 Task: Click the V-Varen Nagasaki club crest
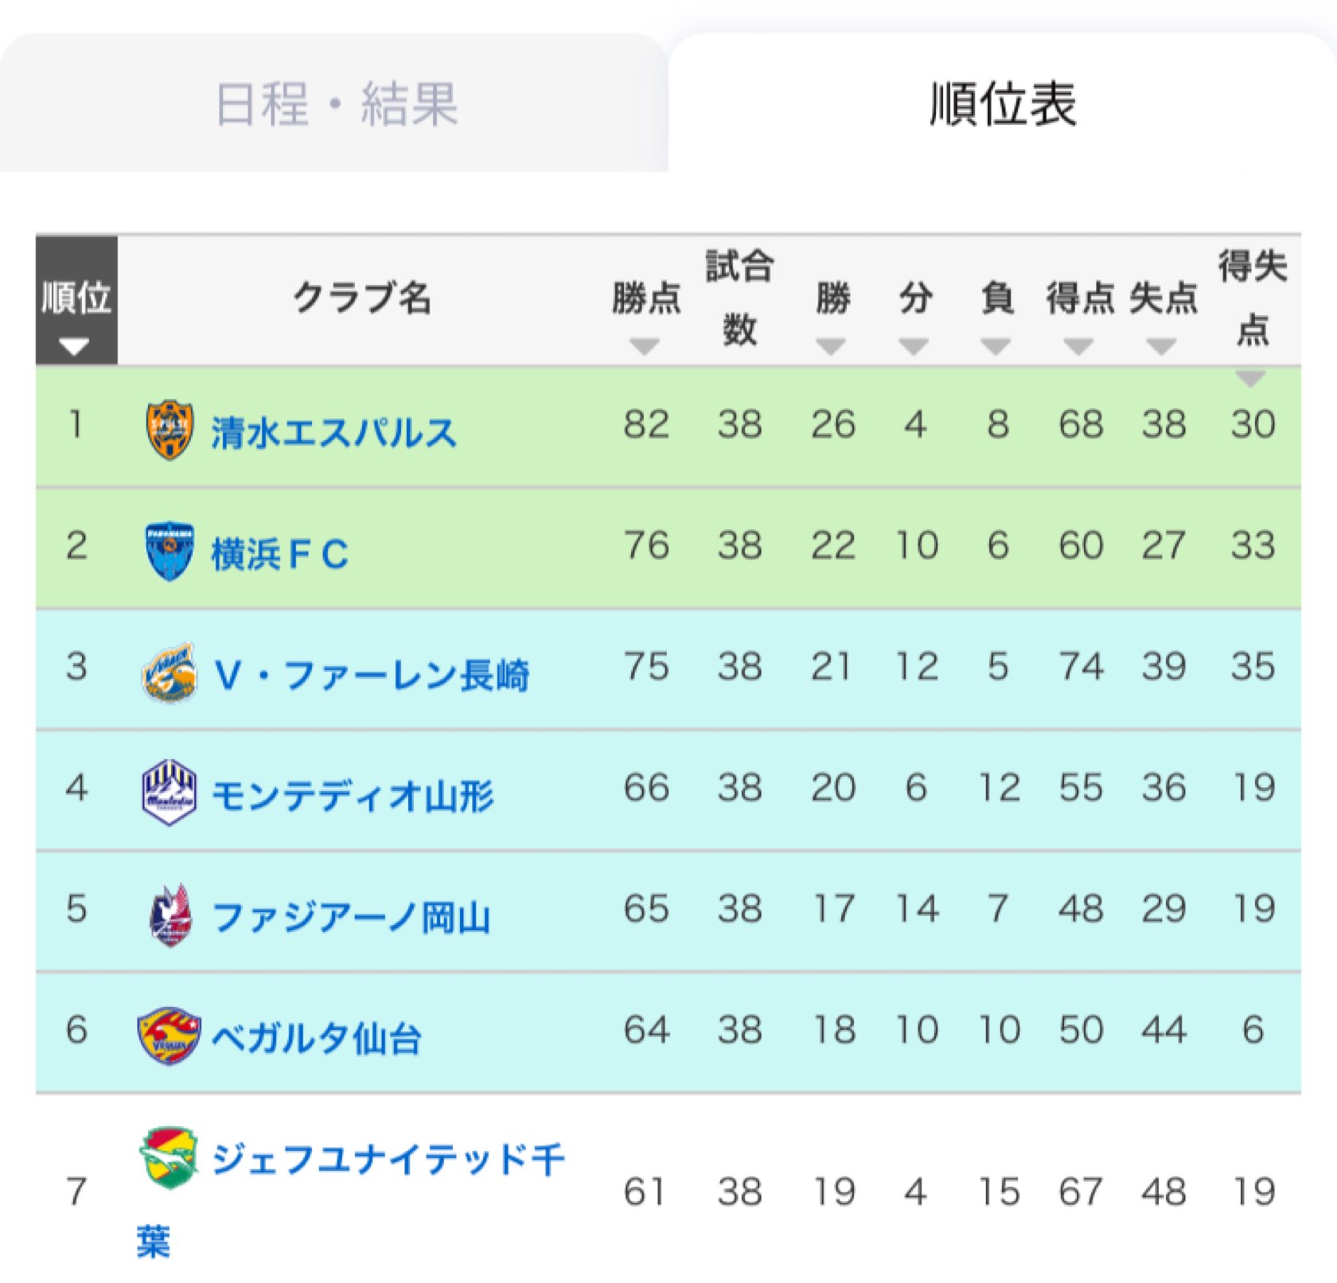[170, 673]
